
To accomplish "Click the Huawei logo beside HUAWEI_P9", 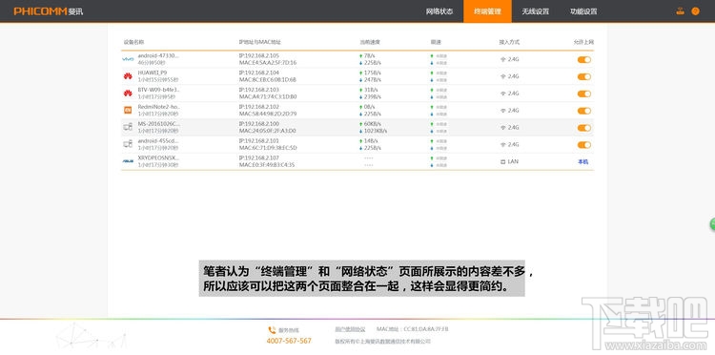I will pyautogui.click(x=128, y=75).
